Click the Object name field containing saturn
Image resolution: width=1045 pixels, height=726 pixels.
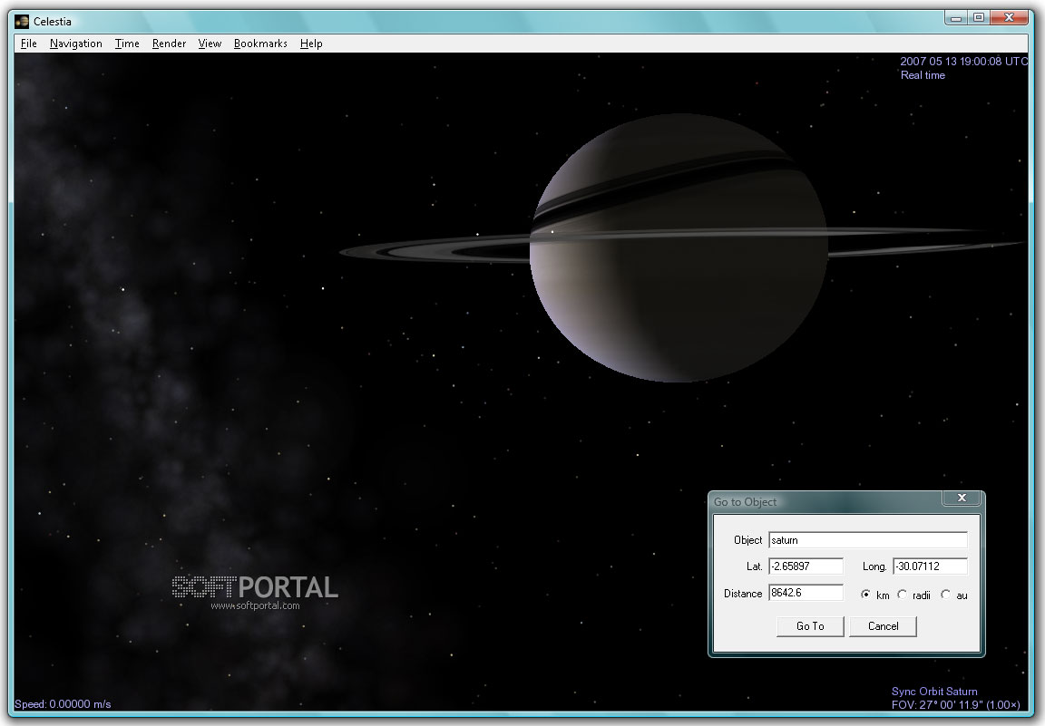(867, 540)
